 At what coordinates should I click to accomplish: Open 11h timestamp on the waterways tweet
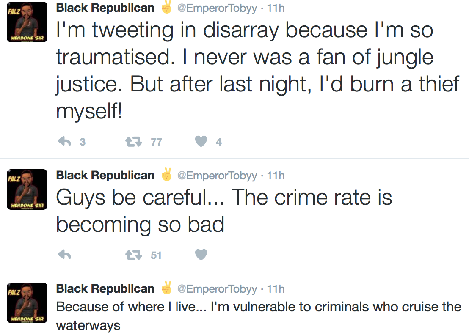(x=276, y=289)
